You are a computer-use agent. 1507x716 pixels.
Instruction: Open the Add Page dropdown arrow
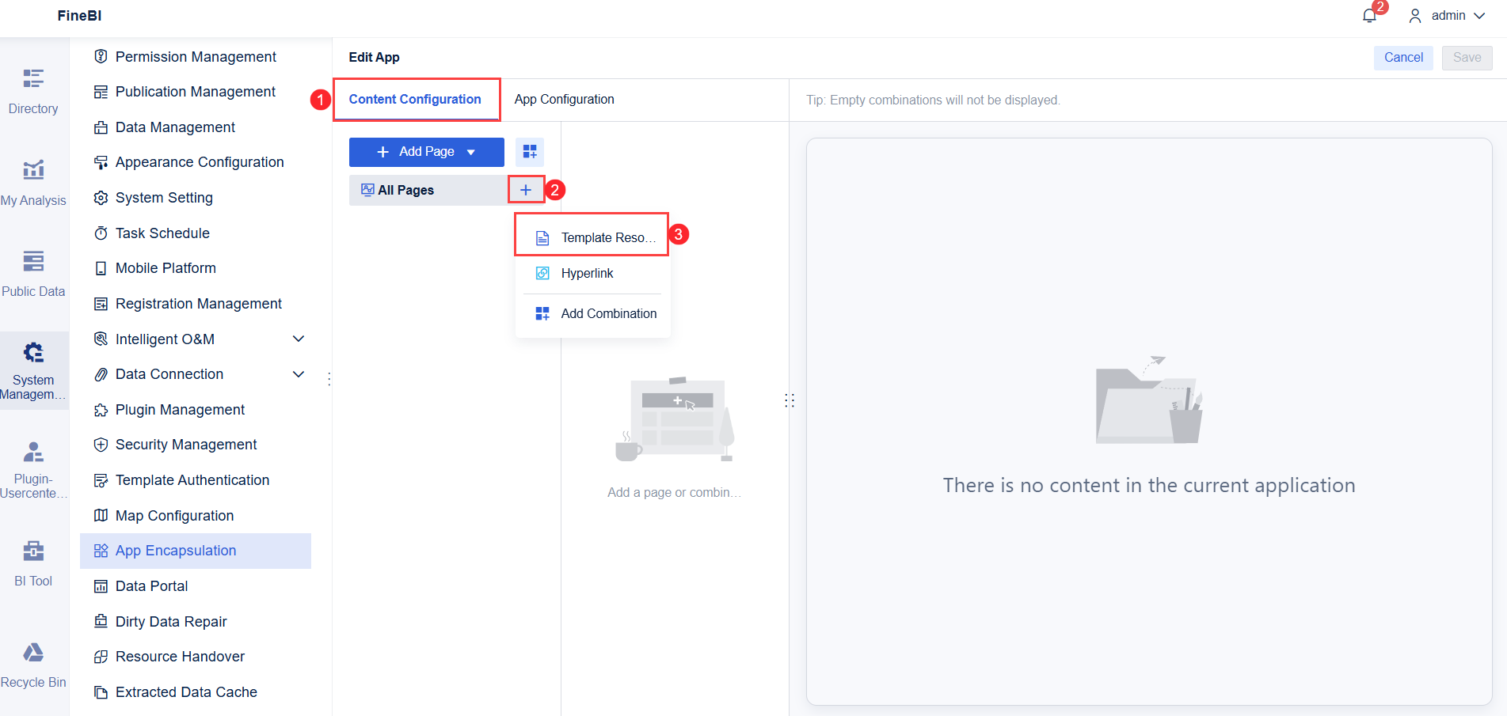471,152
